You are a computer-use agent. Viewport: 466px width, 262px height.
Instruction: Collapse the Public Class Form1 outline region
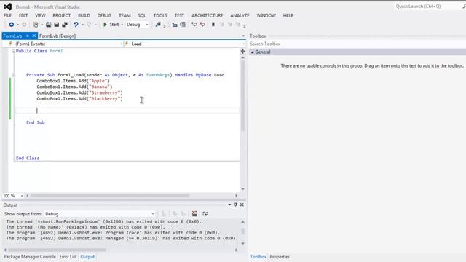click(13, 51)
